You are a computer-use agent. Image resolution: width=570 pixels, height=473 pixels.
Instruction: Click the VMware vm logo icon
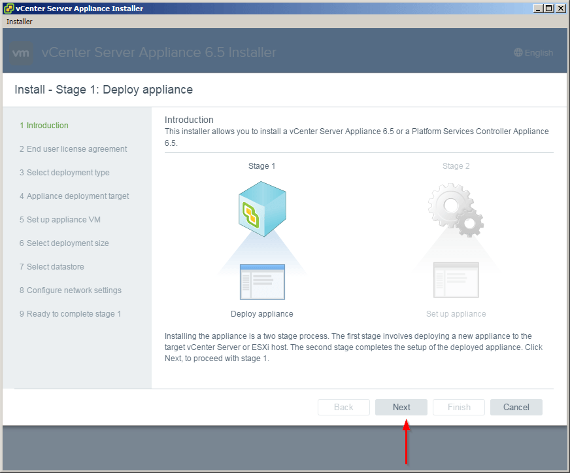tap(22, 53)
